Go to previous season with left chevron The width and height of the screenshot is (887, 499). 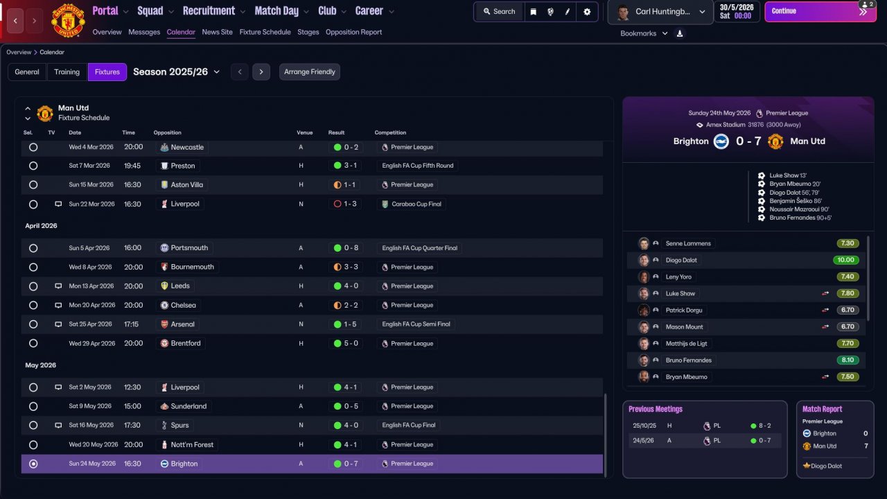[239, 72]
